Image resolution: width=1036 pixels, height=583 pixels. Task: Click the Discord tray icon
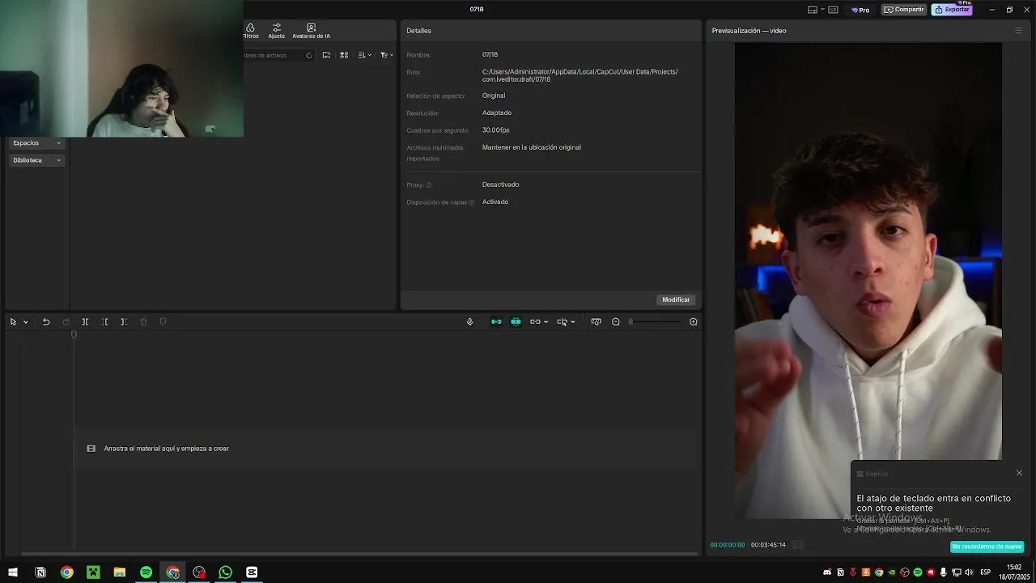click(x=826, y=572)
